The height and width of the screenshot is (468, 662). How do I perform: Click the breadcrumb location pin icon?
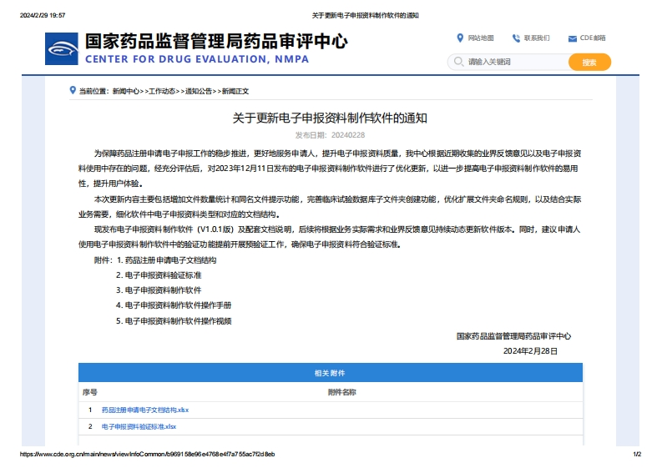point(73,90)
